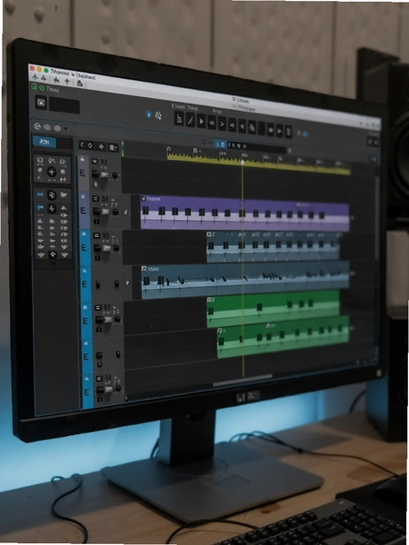Click the up arrow icon in the top toolbar
The image size is (409, 545).
click(x=67, y=82)
